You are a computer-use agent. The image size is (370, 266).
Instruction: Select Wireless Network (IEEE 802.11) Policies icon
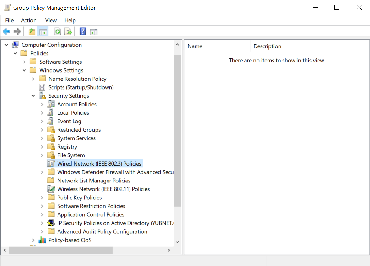(51, 189)
